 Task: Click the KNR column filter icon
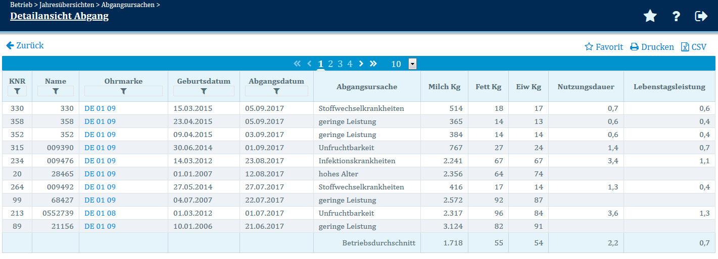[x=17, y=91]
